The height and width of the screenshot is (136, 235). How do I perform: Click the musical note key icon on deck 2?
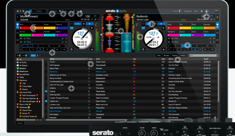(211, 19)
